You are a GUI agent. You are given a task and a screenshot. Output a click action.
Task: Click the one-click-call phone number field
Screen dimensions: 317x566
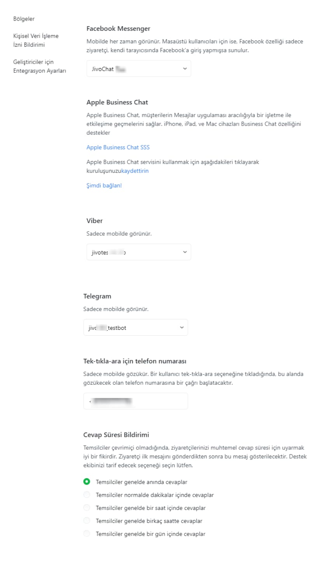(135, 401)
